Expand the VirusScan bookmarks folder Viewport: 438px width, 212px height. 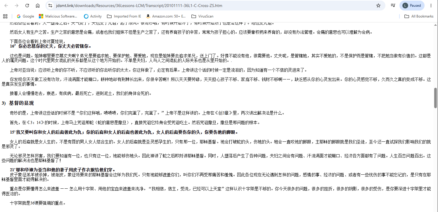coord(202,16)
